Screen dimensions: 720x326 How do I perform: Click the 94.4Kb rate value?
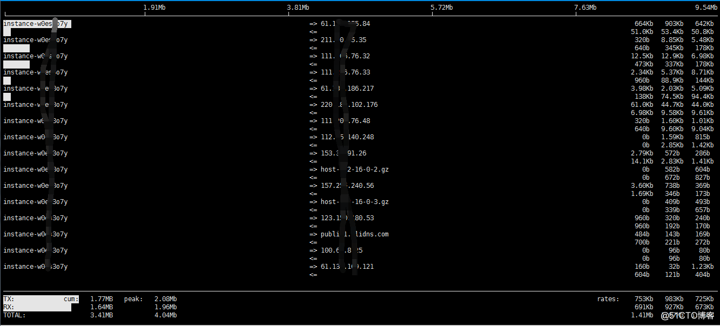pyautogui.click(x=702, y=97)
